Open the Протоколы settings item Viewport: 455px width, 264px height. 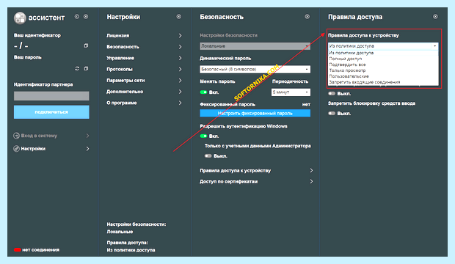145,69
